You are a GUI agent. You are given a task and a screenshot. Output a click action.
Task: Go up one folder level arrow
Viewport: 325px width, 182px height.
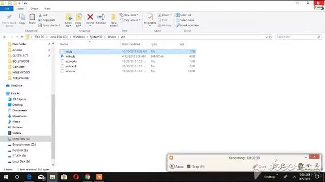(22, 37)
